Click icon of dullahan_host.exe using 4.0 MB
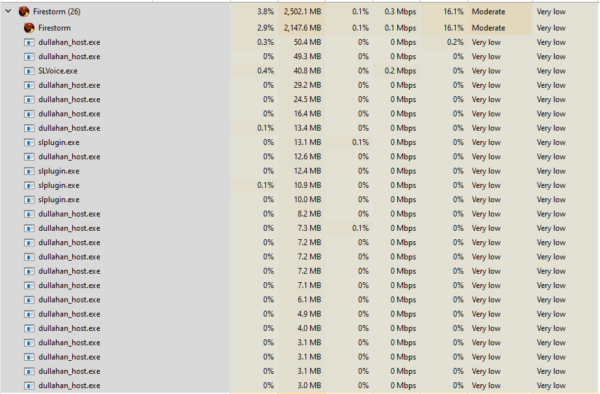 click(29, 328)
